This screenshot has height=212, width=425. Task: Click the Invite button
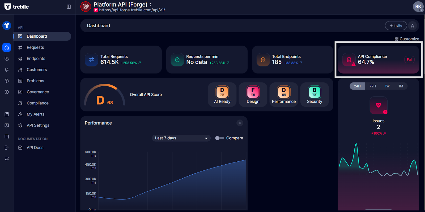click(x=396, y=26)
